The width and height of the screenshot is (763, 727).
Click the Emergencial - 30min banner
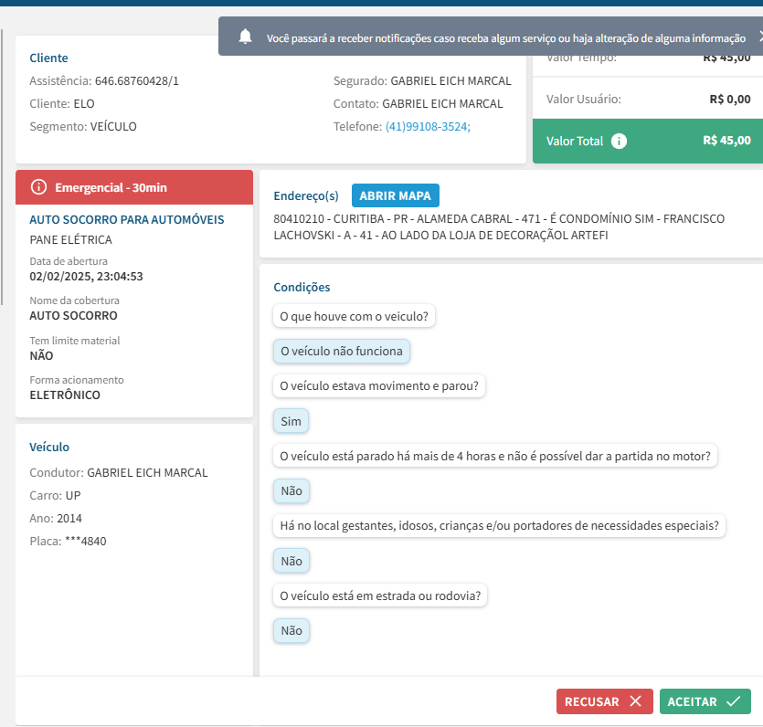pos(134,187)
